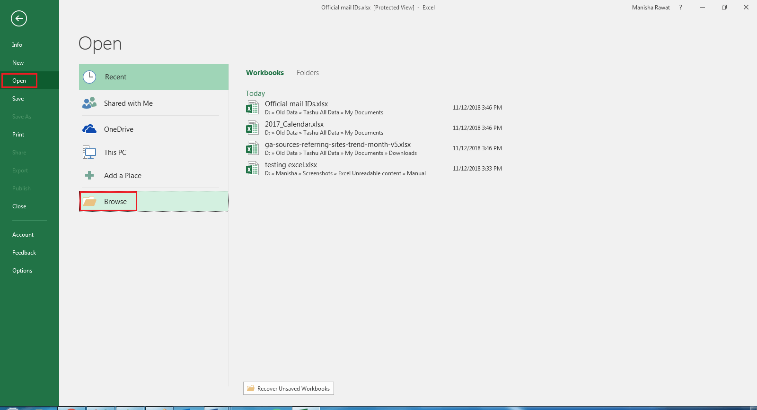Click the Today group heading
Screen dimensions: 757x410
[255, 94]
